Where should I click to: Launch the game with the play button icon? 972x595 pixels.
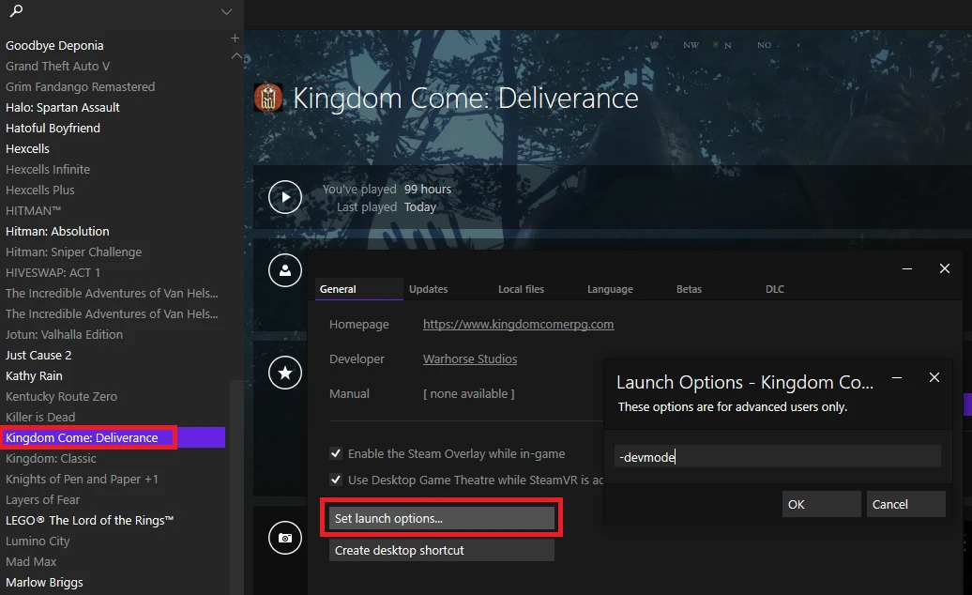tap(284, 197)
